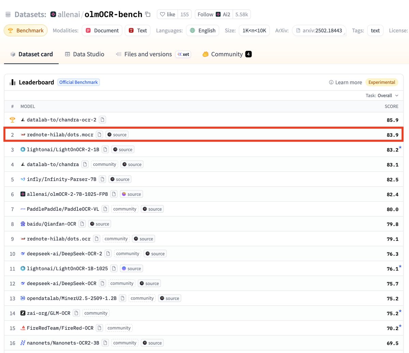This screenshot has width=409, height=353.
Task: Open document icon beside Infinity-Parser-7B
Action: point(102,179)
